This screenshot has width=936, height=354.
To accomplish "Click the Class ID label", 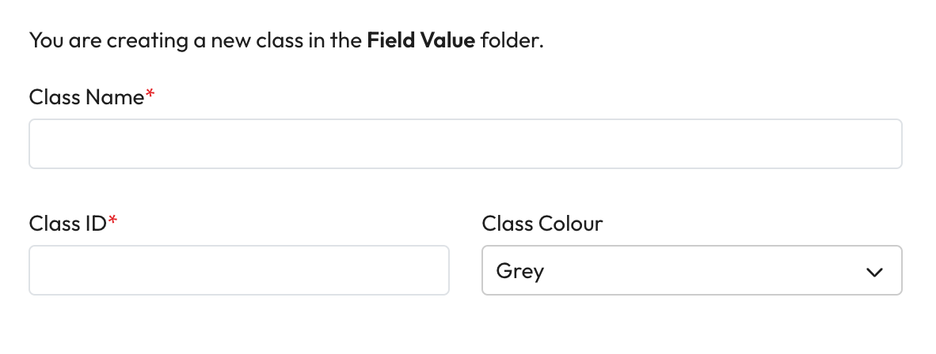I will tap(67, 224).
